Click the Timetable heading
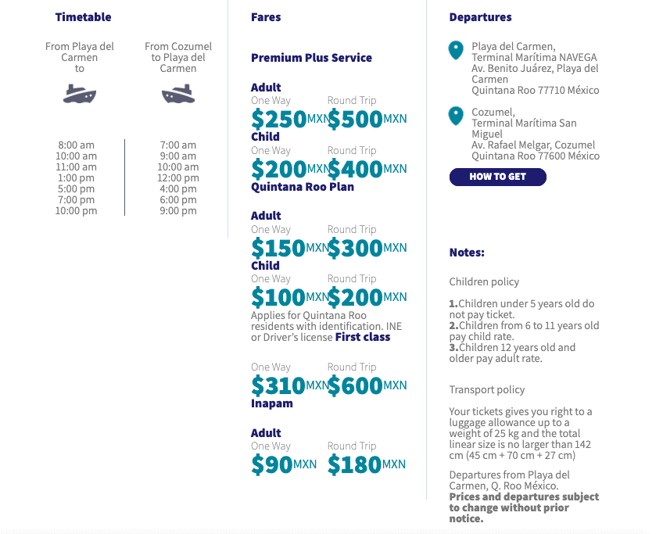This screenshot has height=534, width=663. tap(83, 17)
